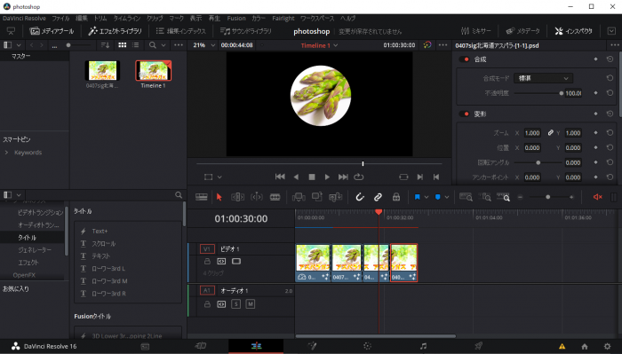Open the エフェクトライブラリ panel
Image resolution: width=622 pixels, height=354 pixels.
(115, 31)
